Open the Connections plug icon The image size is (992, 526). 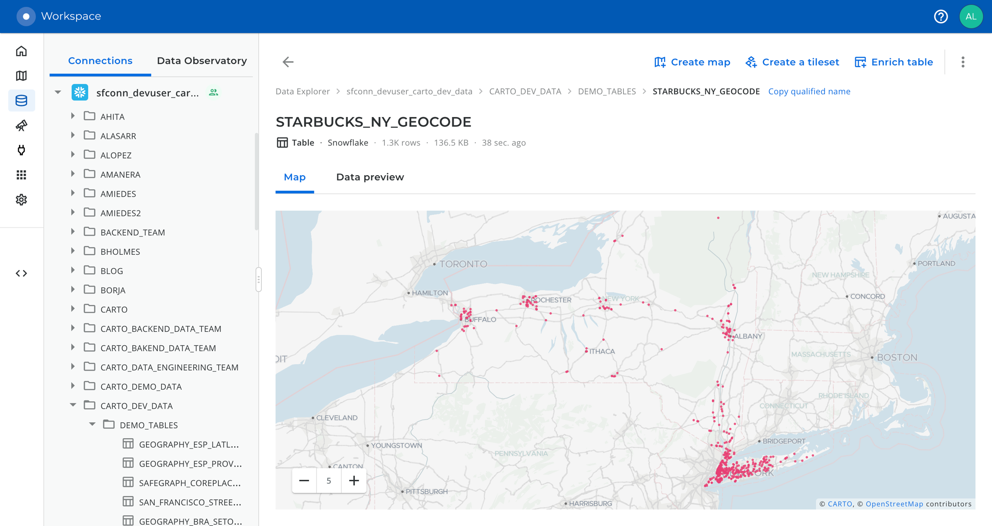tap(21, 150)
